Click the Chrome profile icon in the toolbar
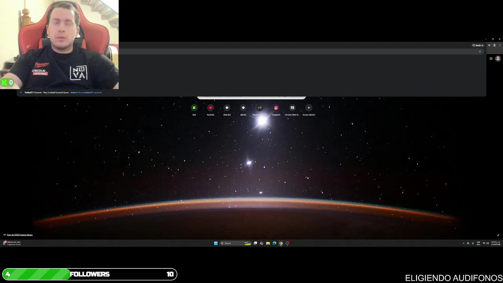Viewport: 503px width, 283px height. (494, 45)
